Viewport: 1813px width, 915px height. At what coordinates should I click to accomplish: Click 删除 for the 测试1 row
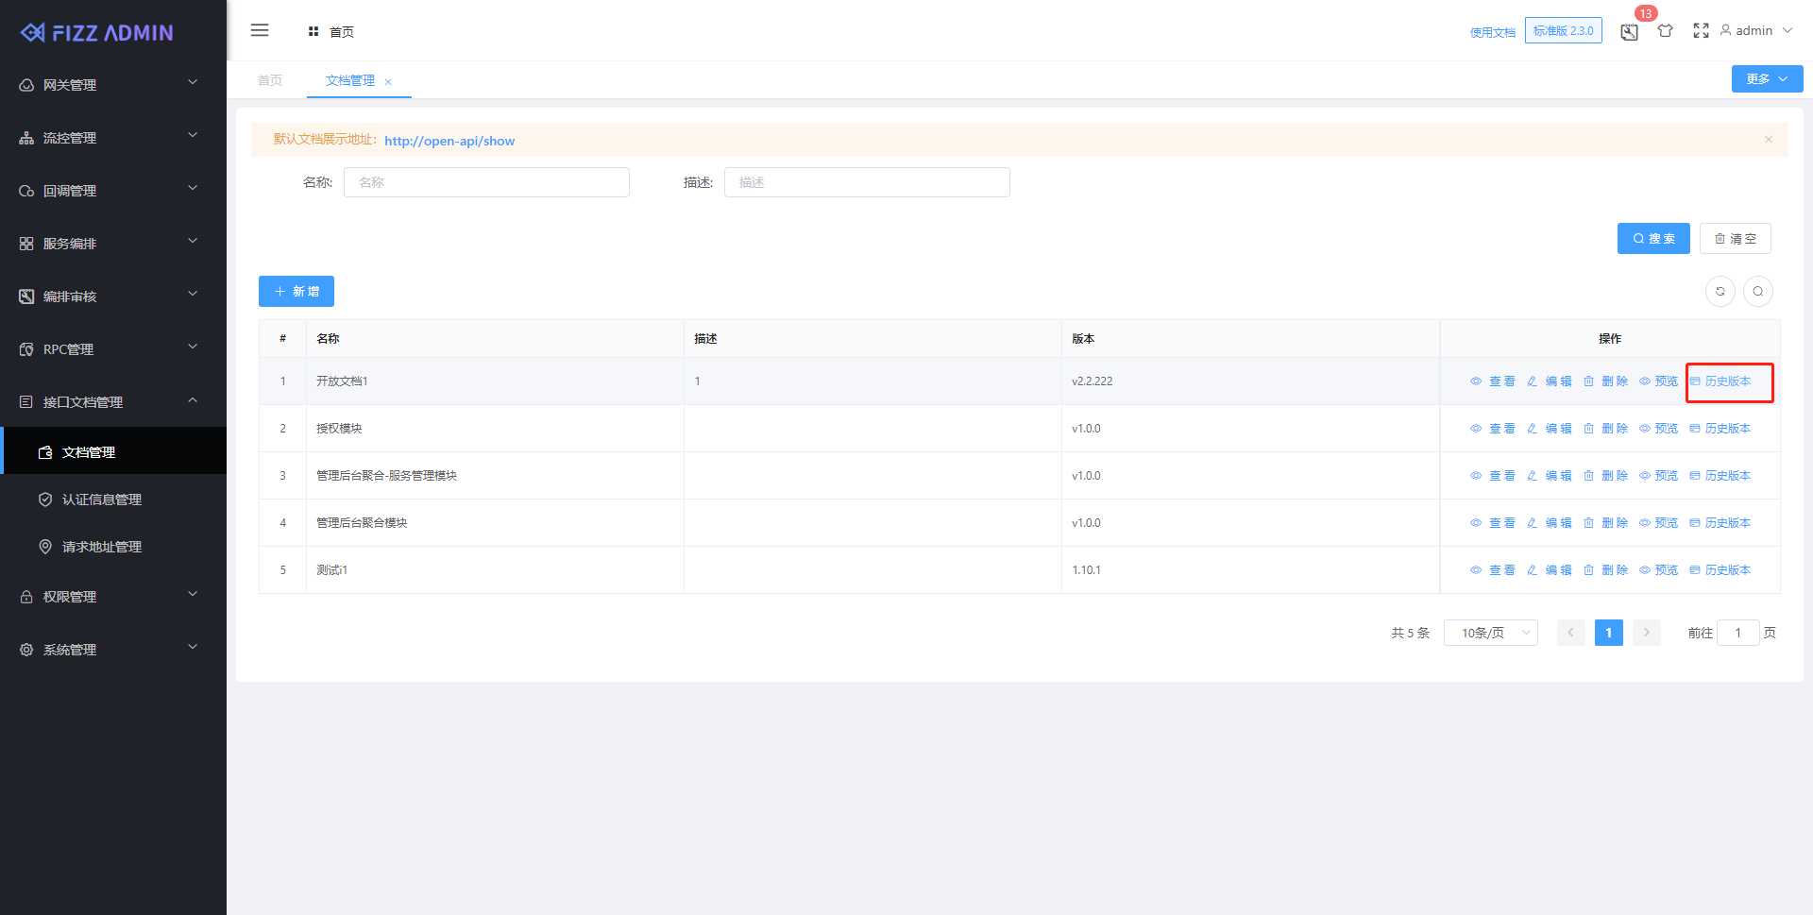pyautogui.click(x=1606, y=570)
